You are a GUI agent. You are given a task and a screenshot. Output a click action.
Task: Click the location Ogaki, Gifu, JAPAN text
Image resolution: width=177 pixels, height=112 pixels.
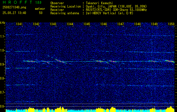(116, 6)
